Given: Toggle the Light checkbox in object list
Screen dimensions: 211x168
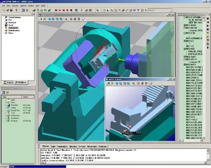Looking at the screenshot, I should coord(6,100).
